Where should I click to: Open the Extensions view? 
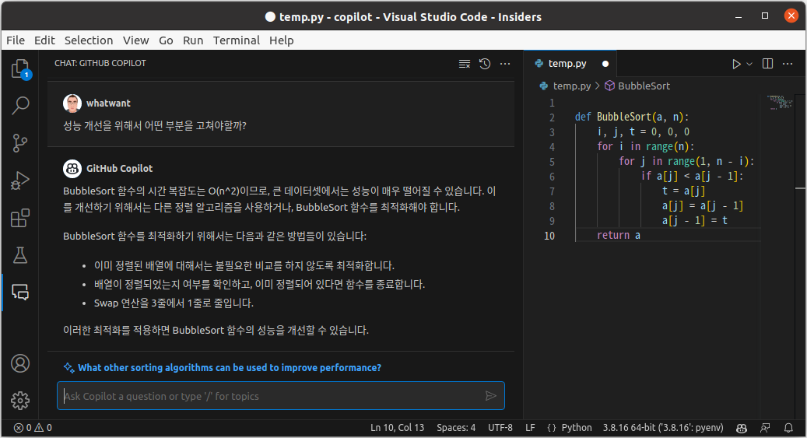coord(20,218)
